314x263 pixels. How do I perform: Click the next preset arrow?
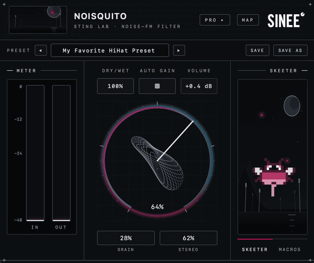pos(179,50)
